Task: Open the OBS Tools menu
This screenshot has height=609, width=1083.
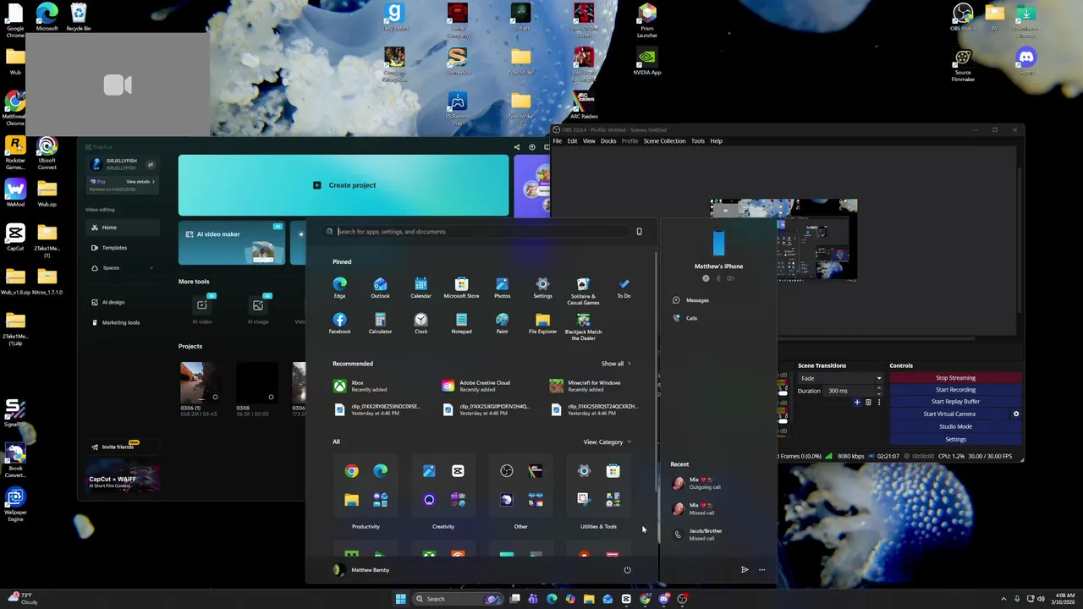Action: (698, 141)
